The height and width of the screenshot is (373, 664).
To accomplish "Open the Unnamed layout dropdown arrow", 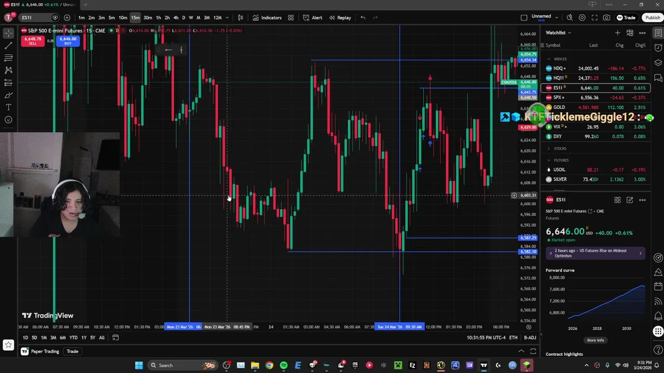I will coord(557,18).
